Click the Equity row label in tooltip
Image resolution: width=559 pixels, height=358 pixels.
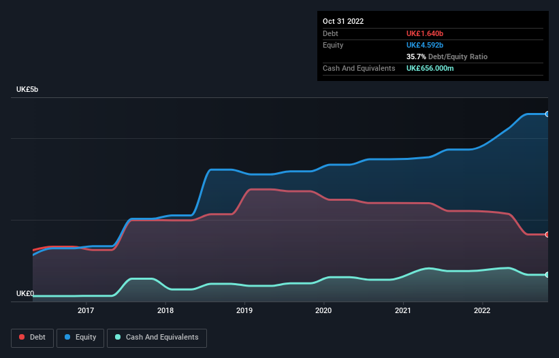pyautogui.click(x=333, y=45)
